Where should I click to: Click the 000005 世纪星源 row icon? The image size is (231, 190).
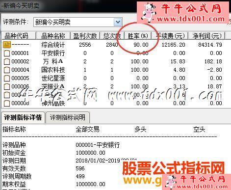coord(7,78)
